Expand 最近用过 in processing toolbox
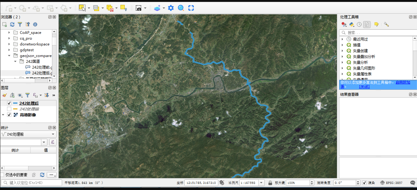Image resolution: width=417 pixels, height=190 pixels. coord(342,39)
